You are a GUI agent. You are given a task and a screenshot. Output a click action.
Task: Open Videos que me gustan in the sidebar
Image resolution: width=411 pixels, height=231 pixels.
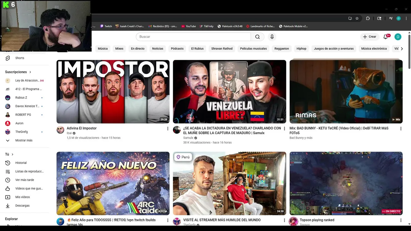(x=25, y=188)
